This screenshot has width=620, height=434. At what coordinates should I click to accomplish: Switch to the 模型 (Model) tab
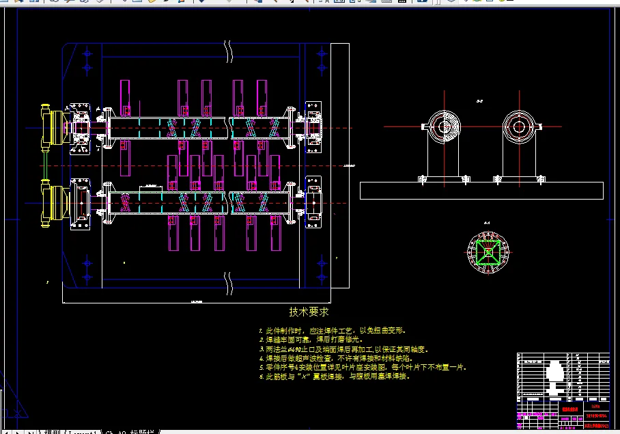pos(52,431)
